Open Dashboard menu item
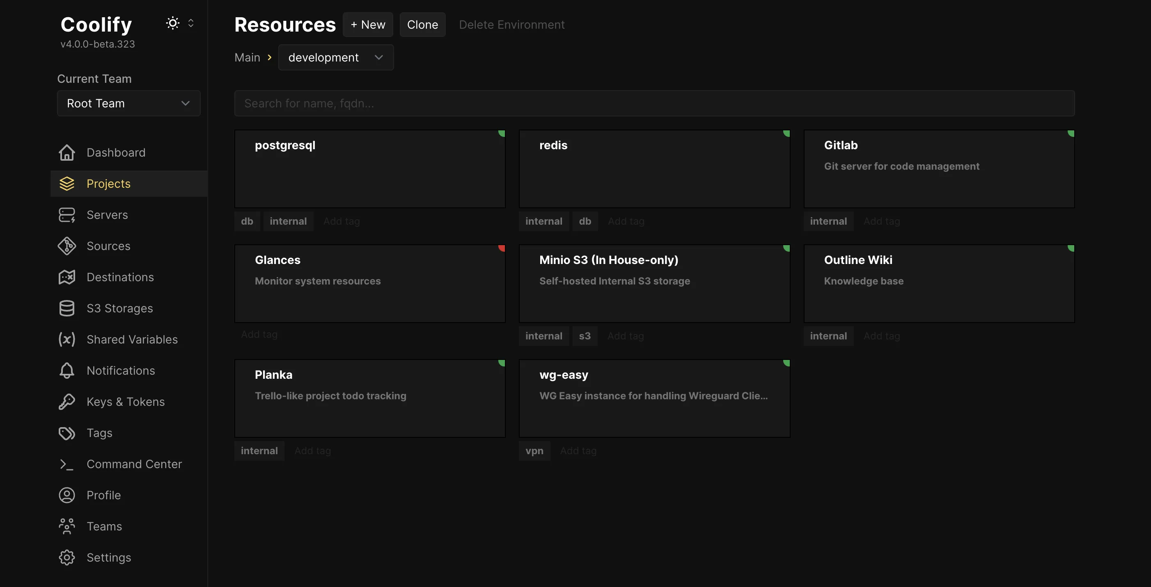1151x587 pixels. point(128,152)
